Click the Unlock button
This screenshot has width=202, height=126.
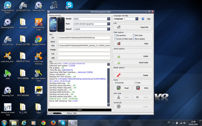pyautogui.click(x=132, y=56)
